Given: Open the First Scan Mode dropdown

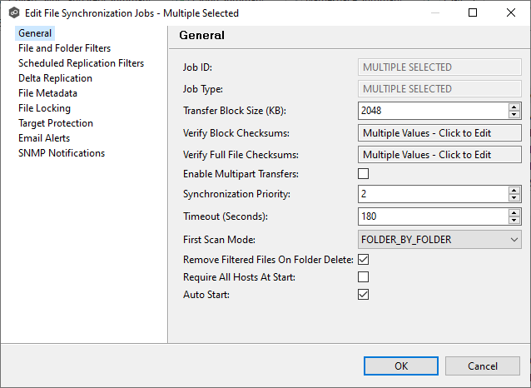Looking at the screenshot, I should 439,240.
